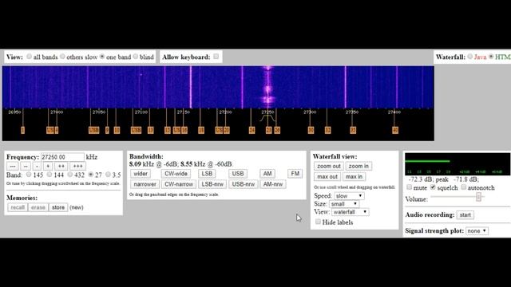Zoom in the waterfall view
Screen dimensions: 511x287
(358, 167)
